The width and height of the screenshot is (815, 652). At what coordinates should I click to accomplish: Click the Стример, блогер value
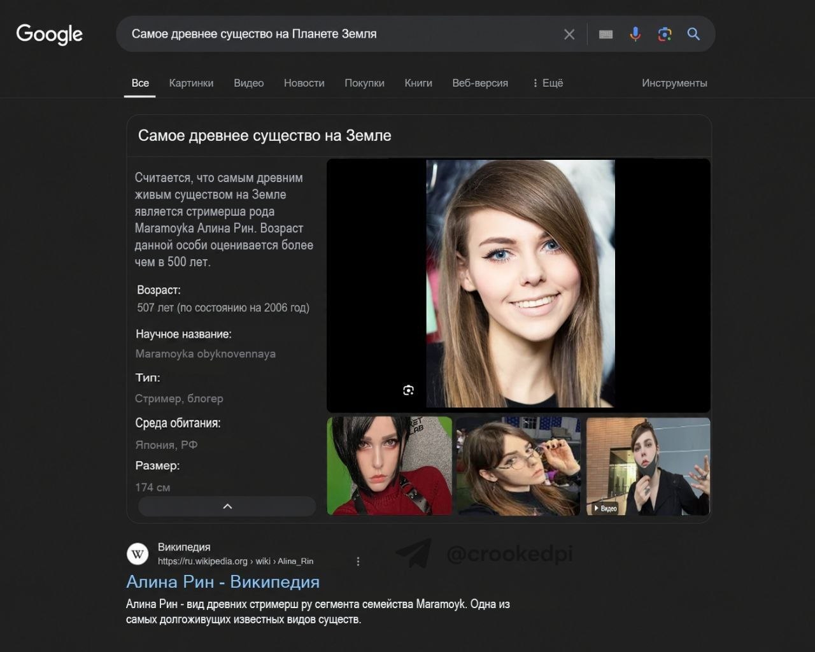179,399
